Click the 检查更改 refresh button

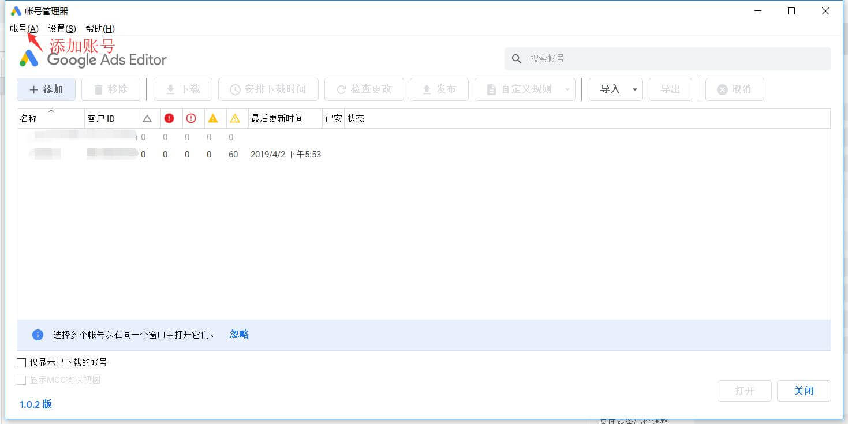[x=364, y=89]
